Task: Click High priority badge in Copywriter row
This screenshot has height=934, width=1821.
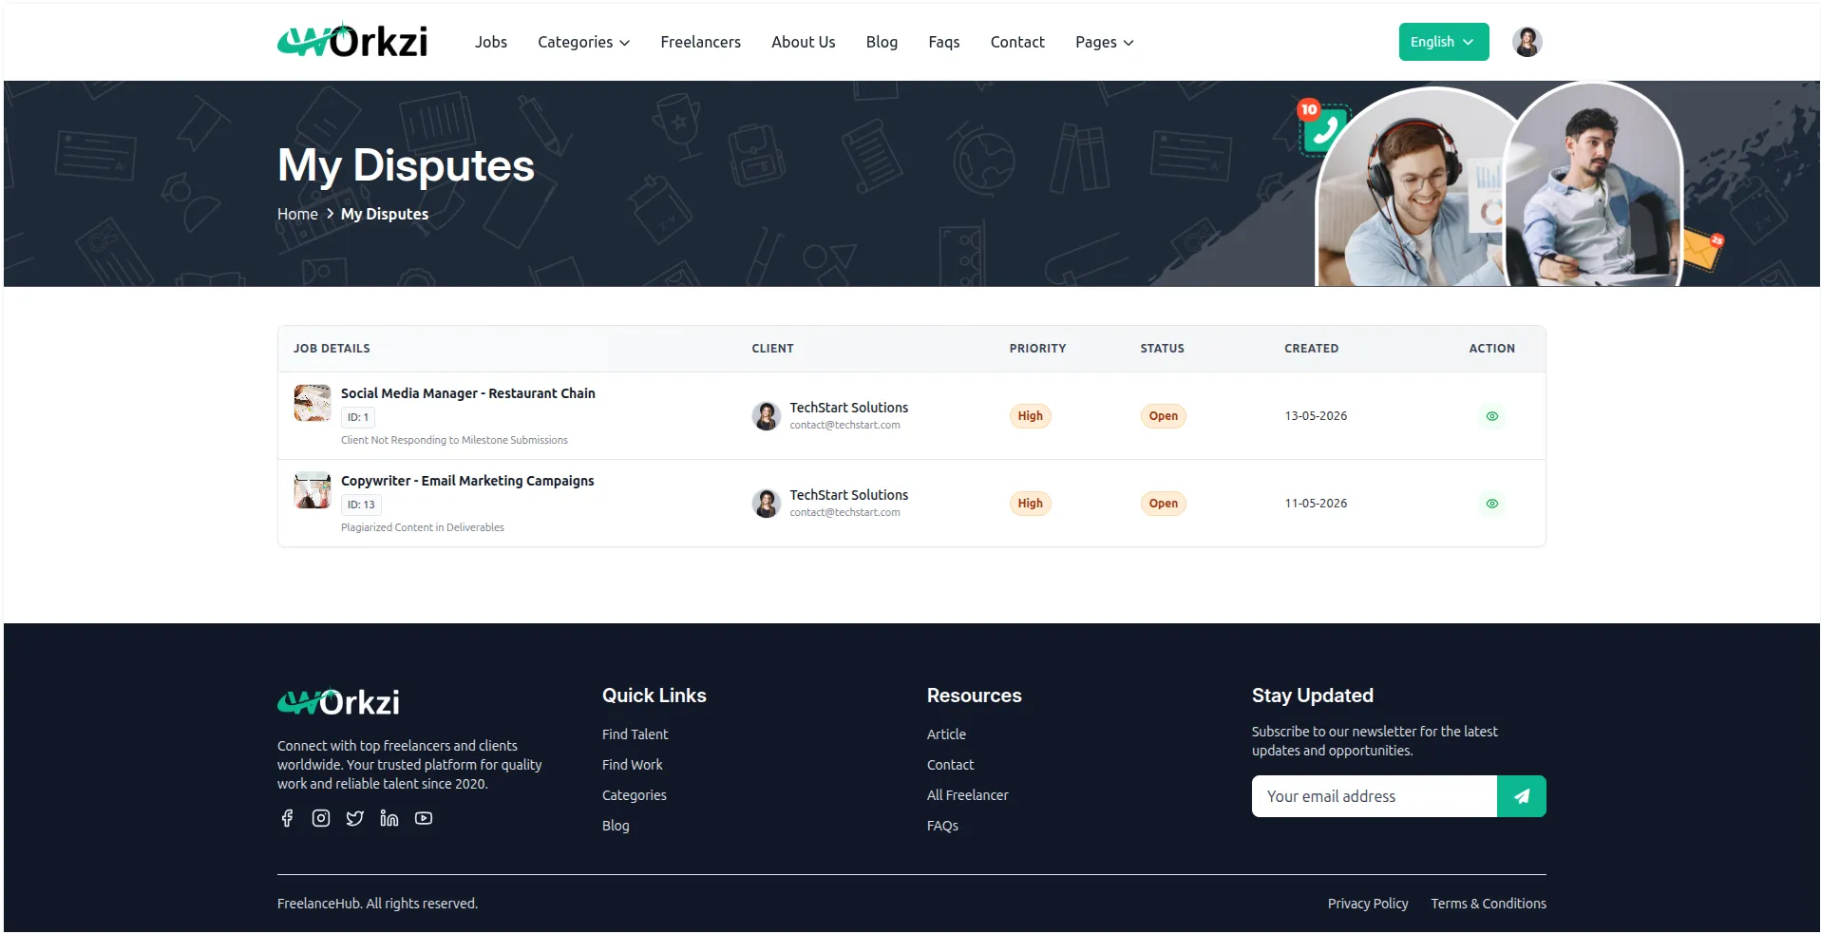Action: [1030, 504]
